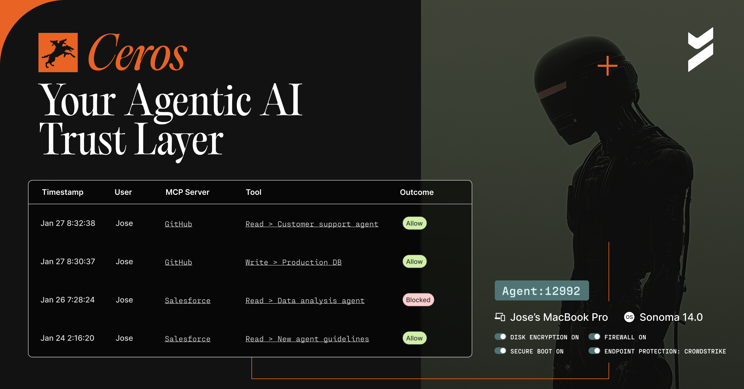
Task: Click the Ceros dog logo icon
Action: click(58, 52)
